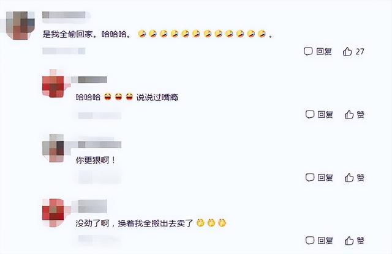Click reply bubble icon on '说说过嘴瘾' comment
The image size is (392, 254).
(310, 114)
